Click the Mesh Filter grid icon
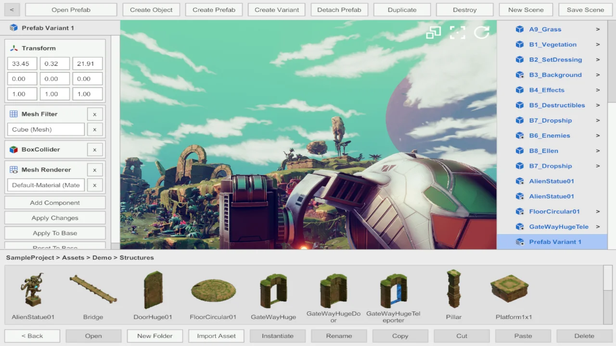616x346 pixels. [14, 114]
